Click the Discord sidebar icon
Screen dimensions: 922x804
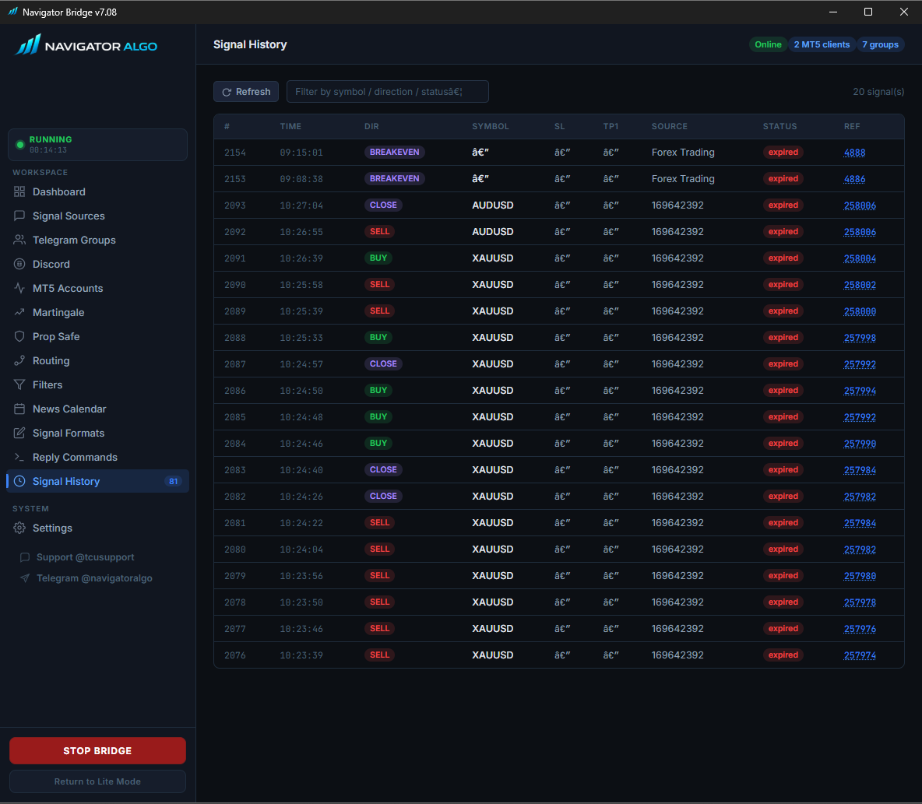coord(19,264)
